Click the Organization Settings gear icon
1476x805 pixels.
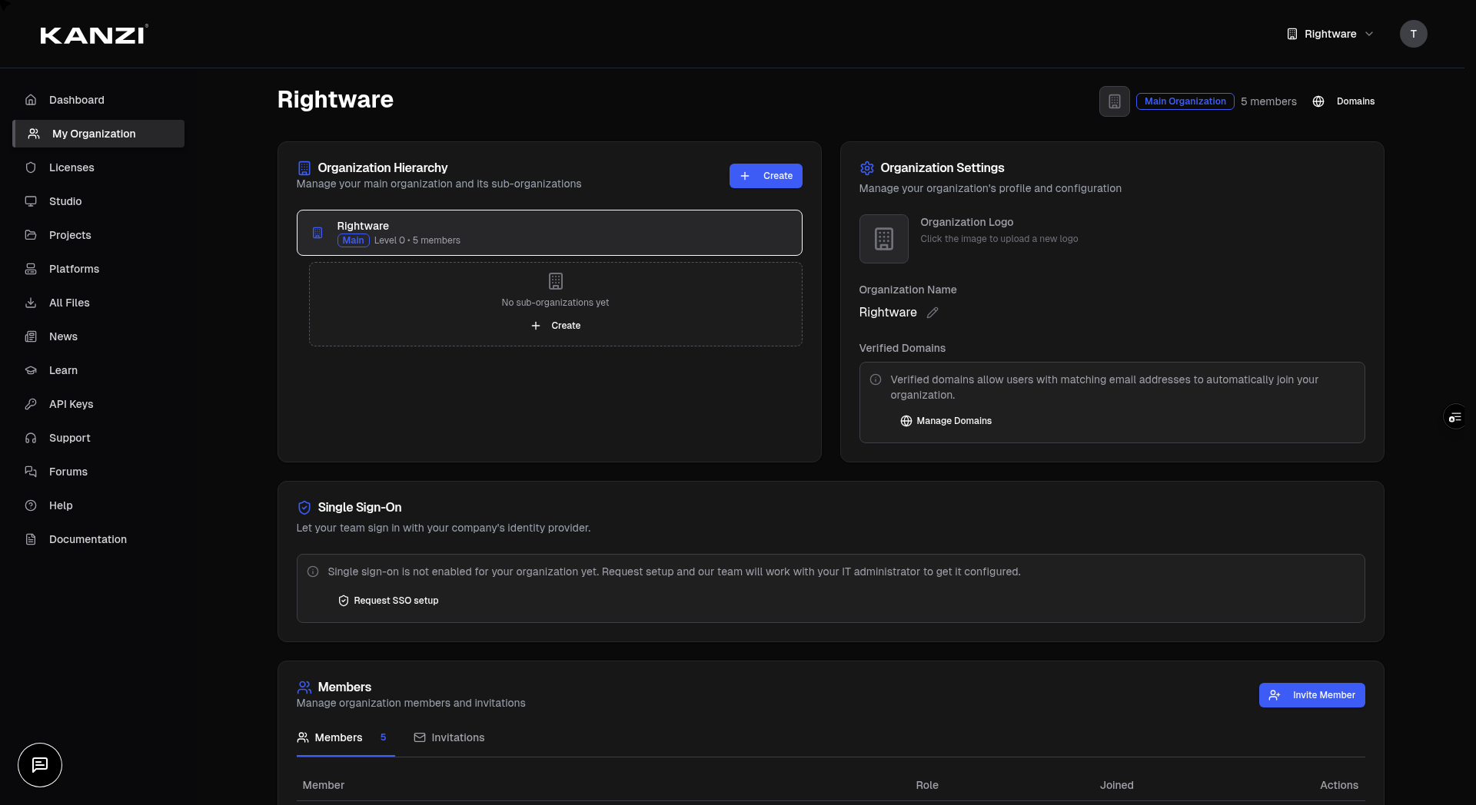coord(867,168)
